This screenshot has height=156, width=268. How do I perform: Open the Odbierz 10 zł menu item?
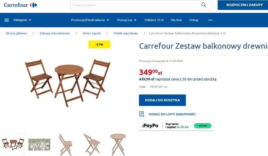pos(154,20)
